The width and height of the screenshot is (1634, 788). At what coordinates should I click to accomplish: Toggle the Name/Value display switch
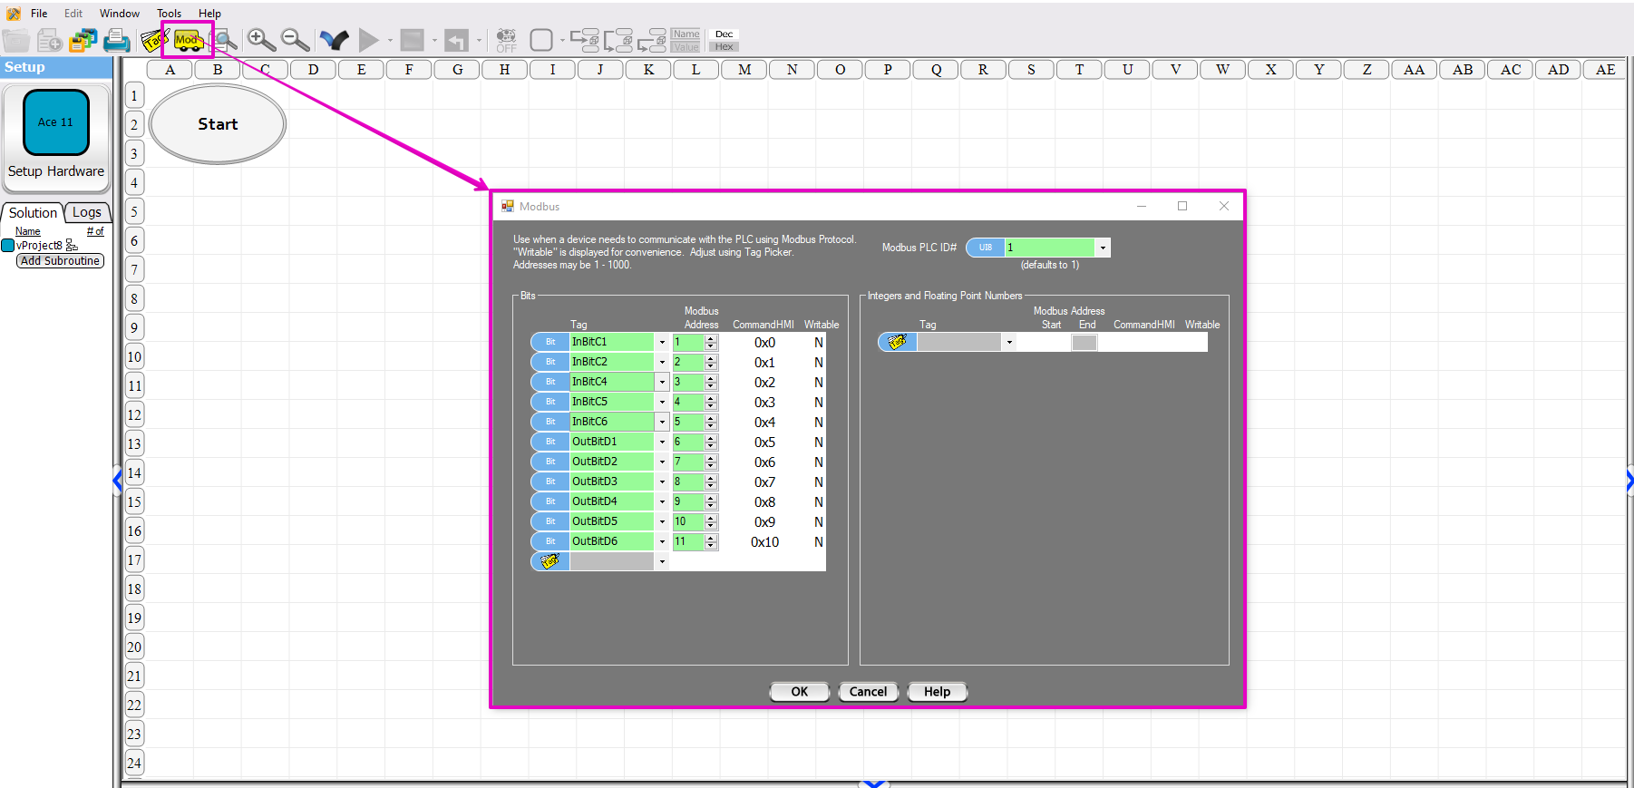[x=686, y=41]
